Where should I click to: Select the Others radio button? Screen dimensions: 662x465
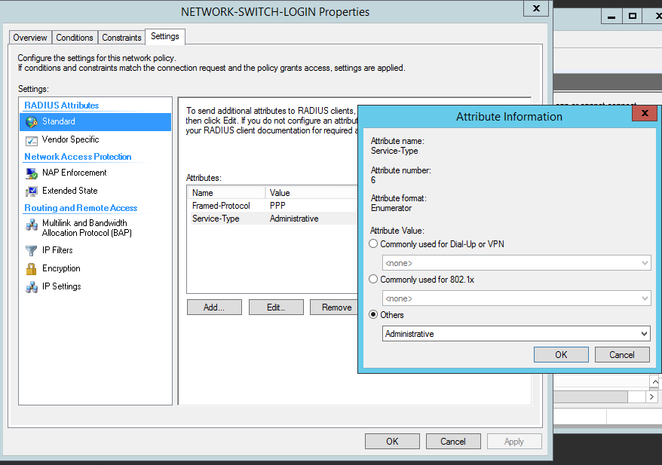(x=373, y=315)
